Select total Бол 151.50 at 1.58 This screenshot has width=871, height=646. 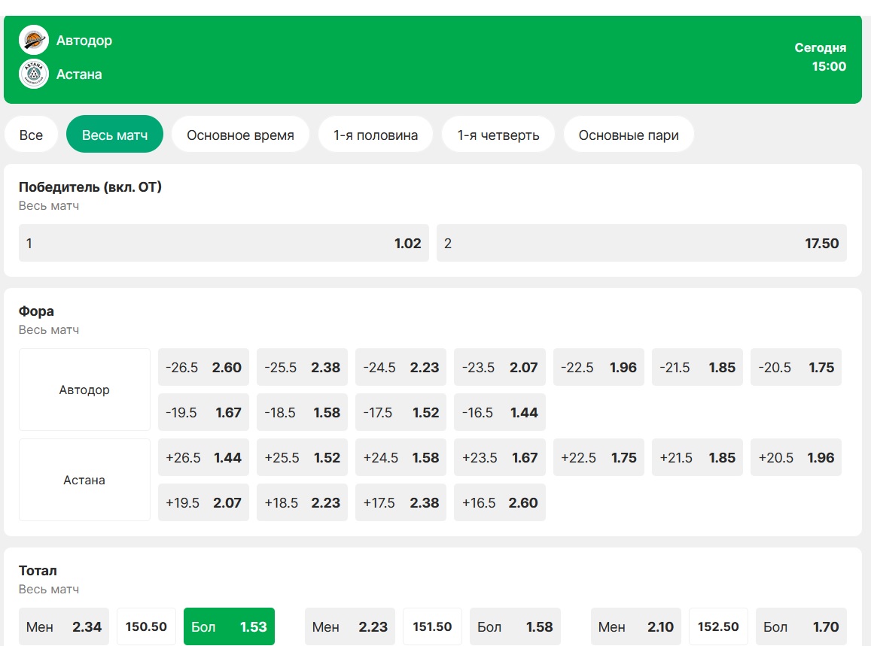[x=515, y=626]
